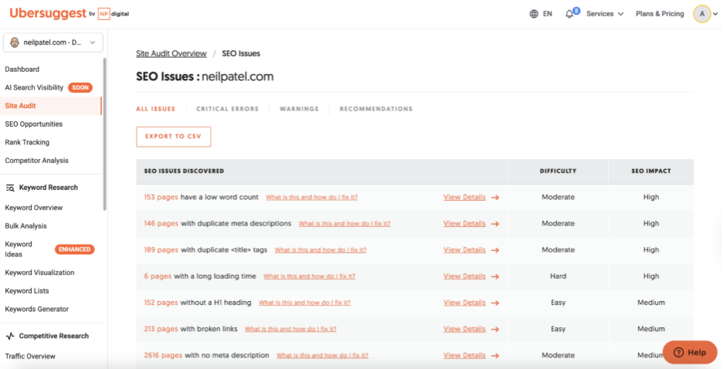Click arrow in broken links row
Image resolution: width=723 pixels, height=369 pixels.
(495, 329)
